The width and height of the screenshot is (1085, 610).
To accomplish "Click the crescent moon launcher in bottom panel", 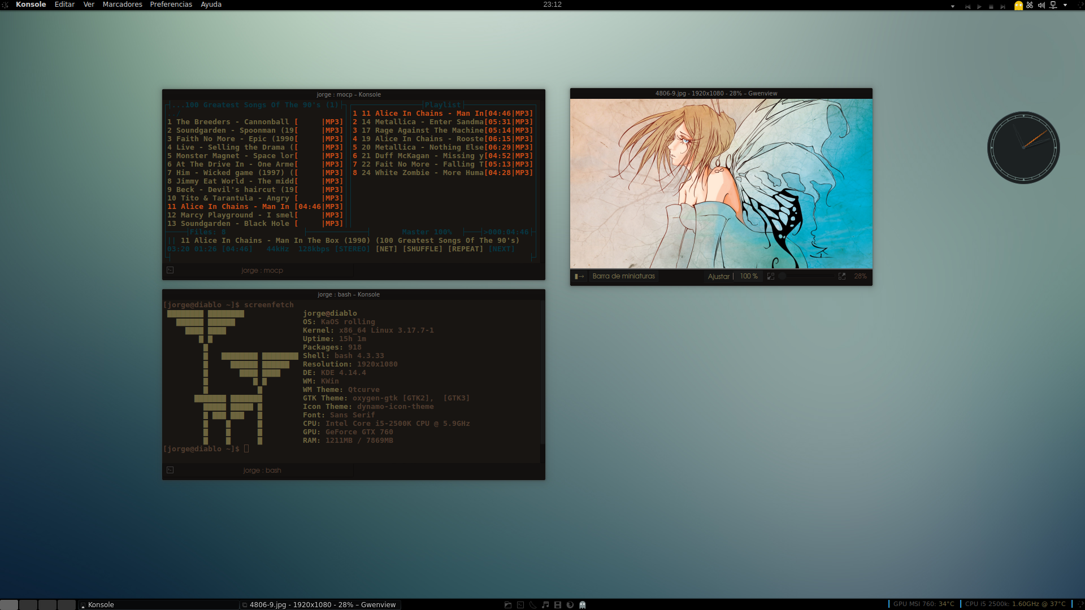I will (x=533, y=605).
